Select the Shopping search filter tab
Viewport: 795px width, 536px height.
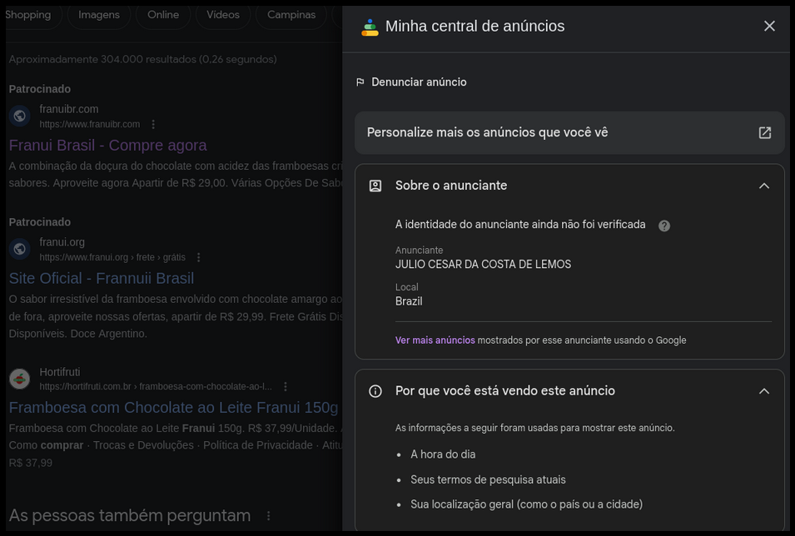[x=28, y=15]
